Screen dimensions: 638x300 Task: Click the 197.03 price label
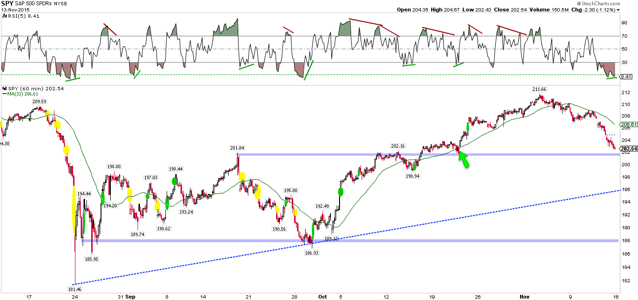click(x=151, y=177)
